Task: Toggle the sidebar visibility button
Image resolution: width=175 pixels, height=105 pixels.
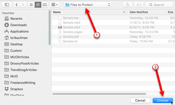Action: pos(7,5)
